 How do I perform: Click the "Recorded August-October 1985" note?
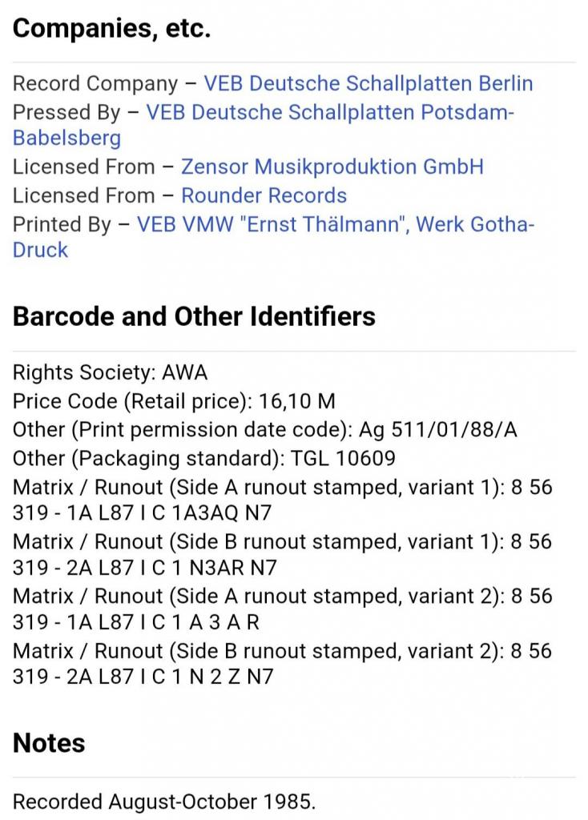pyautogui.click(x=164, y=802)
